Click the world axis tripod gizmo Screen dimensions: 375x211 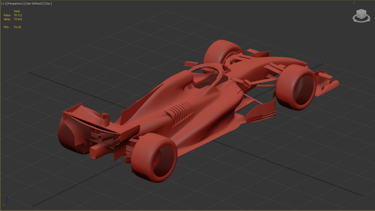point(5,202)
